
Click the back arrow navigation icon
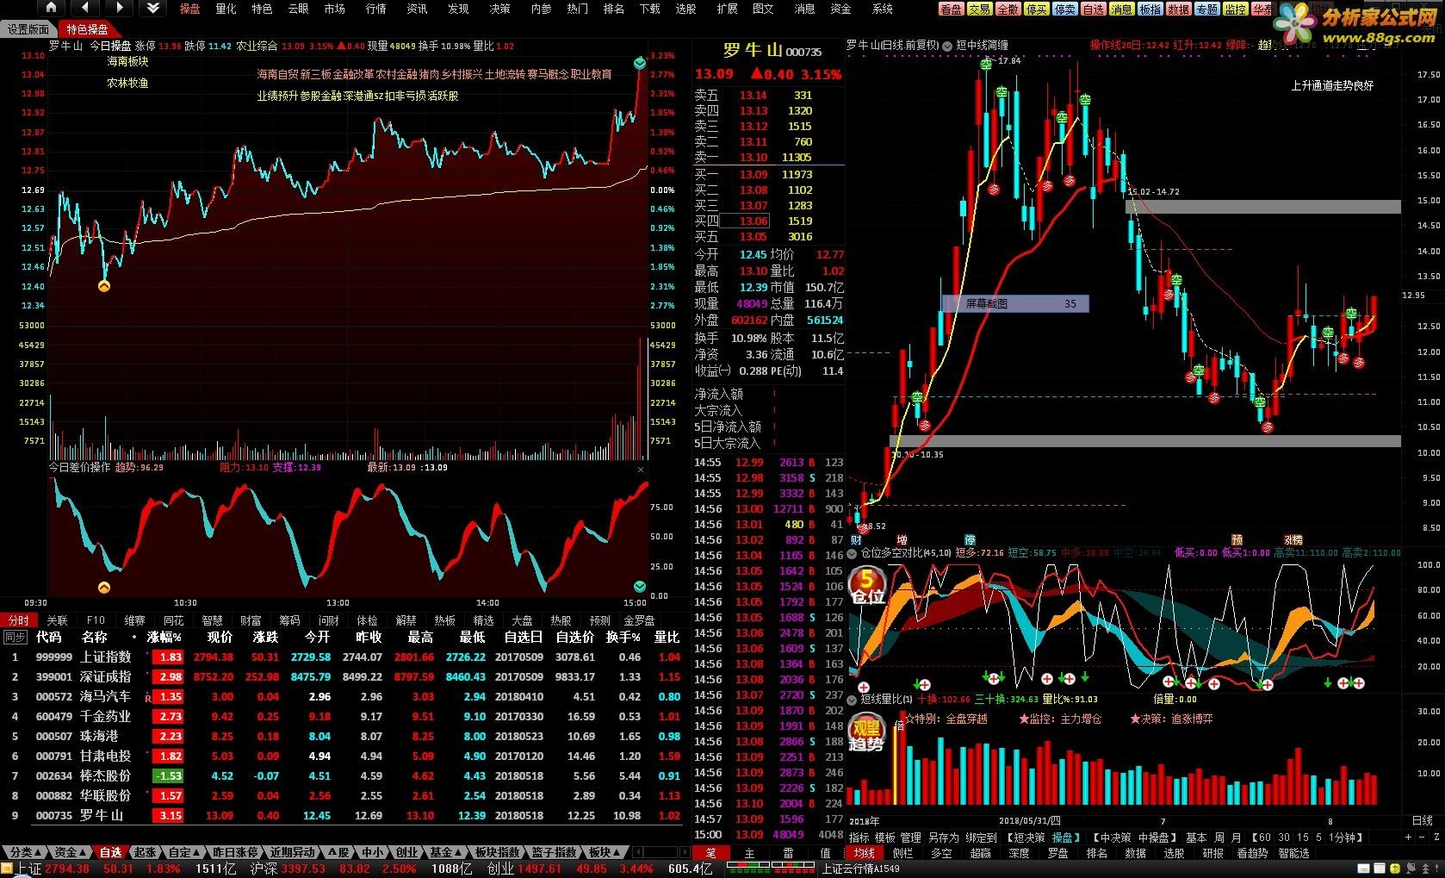tap(84, 8)
